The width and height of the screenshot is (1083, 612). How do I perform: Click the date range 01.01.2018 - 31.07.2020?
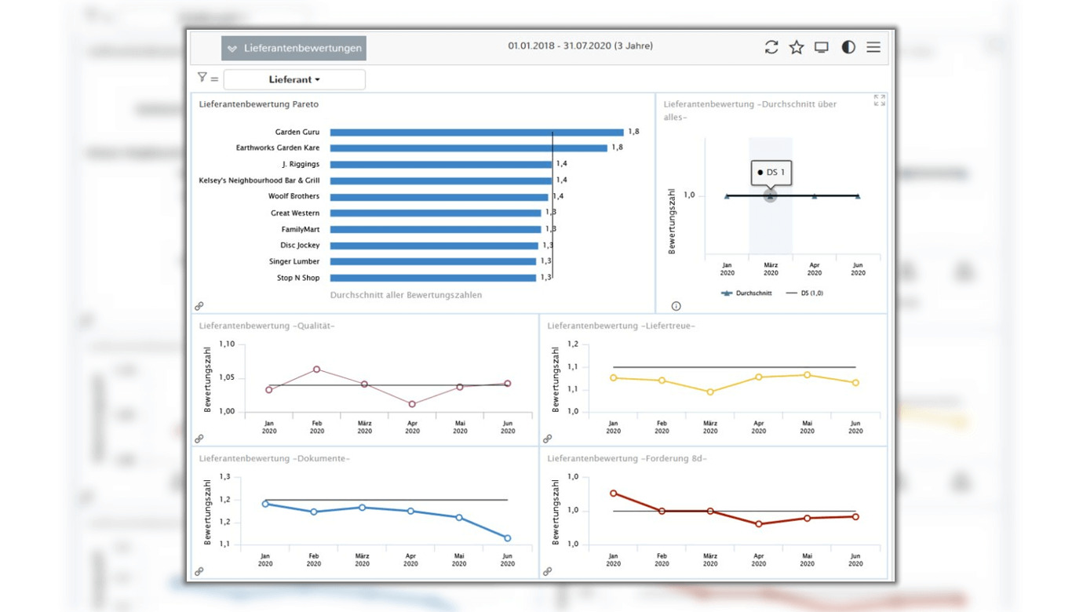[580, 46]
